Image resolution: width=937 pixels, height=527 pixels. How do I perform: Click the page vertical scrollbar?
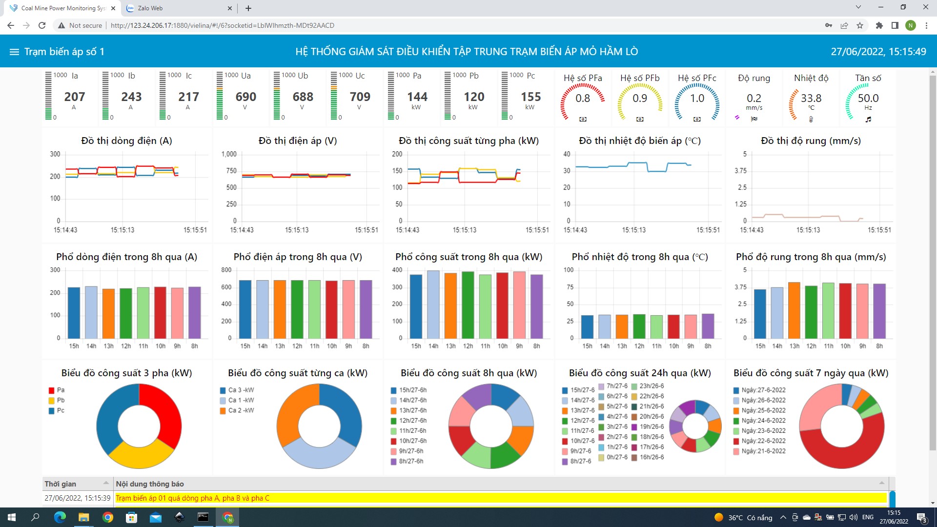tap(933, 263)
